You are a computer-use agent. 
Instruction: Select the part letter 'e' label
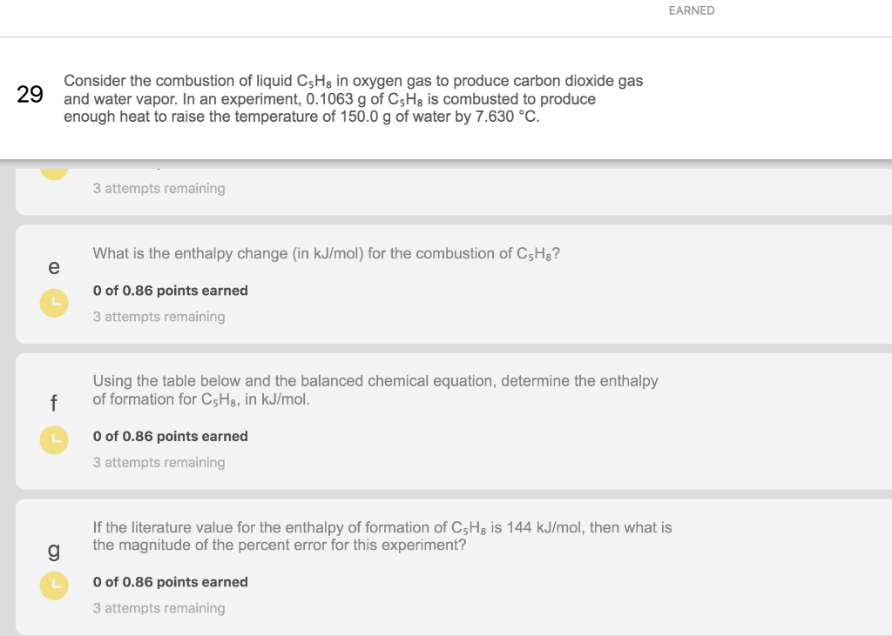tap(54, 266)
